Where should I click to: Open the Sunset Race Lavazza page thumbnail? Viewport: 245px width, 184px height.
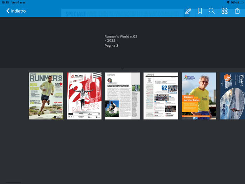[232, 96]
